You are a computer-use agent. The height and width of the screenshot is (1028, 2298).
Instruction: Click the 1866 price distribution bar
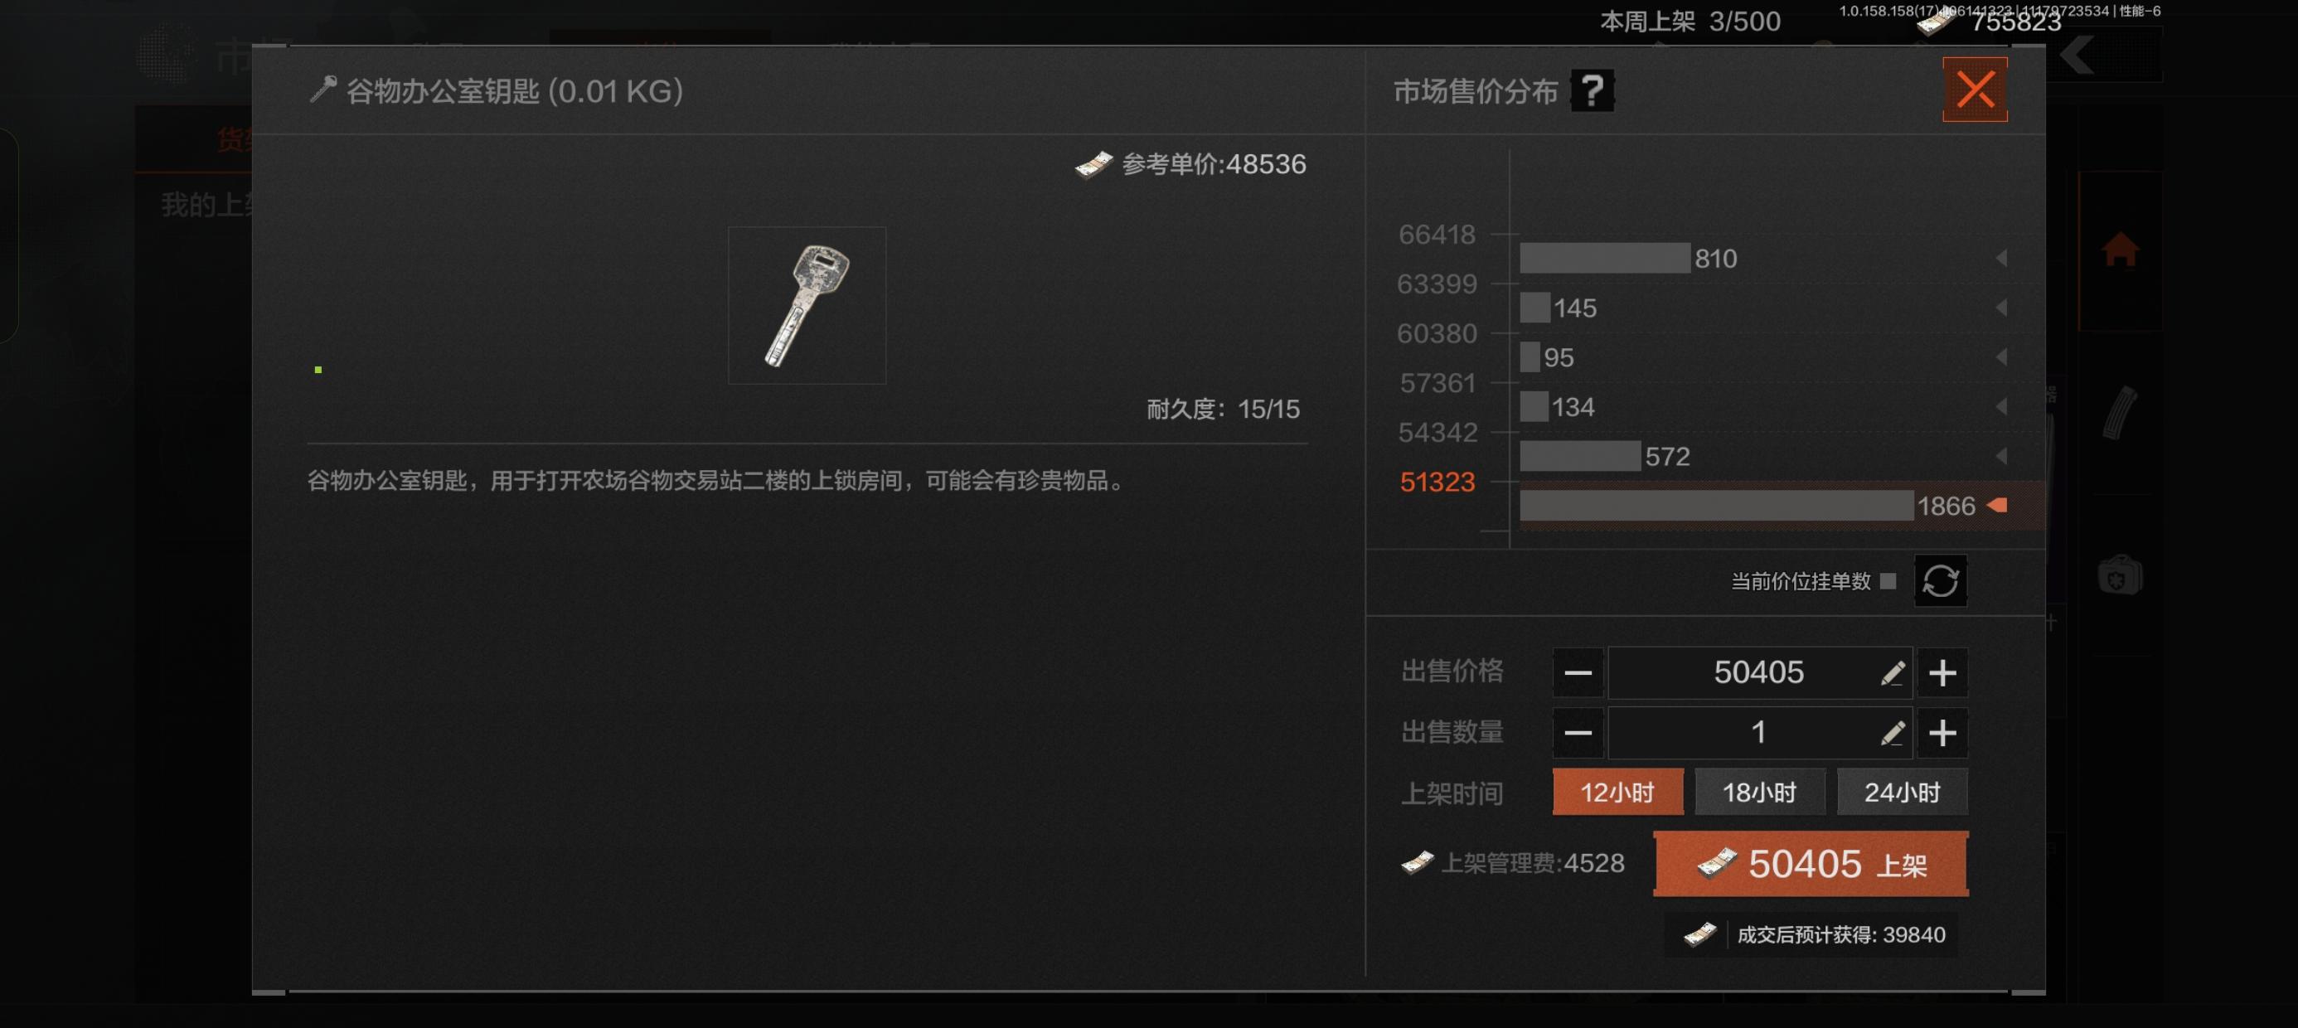[1716, 506]
